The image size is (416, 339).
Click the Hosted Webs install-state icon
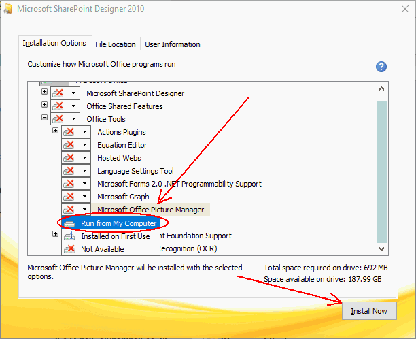(69, 158)
